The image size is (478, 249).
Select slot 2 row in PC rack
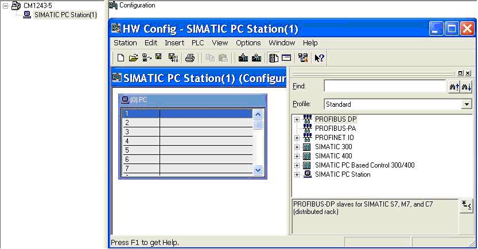[x=187, y=123]
